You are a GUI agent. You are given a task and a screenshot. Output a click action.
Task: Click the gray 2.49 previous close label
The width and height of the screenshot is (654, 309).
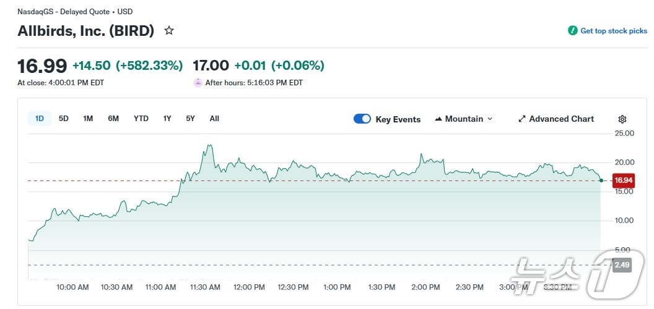click(x=621, y=265)
